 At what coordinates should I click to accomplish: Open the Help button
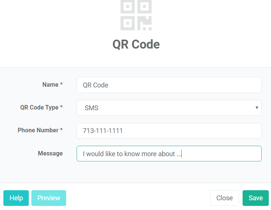click(x=16, y=198)
